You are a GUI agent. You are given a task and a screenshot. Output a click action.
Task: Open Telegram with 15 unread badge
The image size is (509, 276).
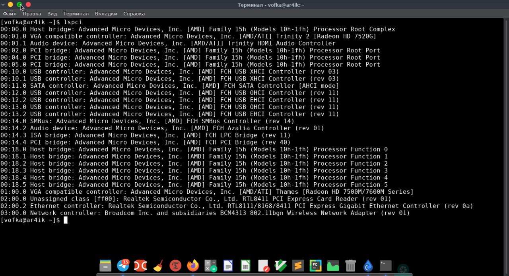click(x=124, y=265)
